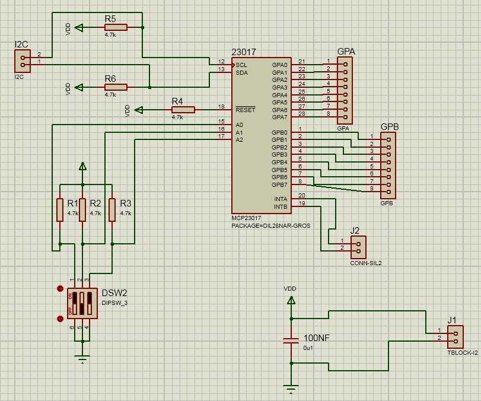Select the MCP23017 chip body
The image size is (481, 401).
click(262, 135)
